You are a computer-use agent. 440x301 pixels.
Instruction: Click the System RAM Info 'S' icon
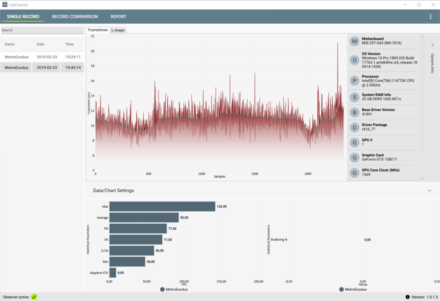pyautogui.click(x=355, y=97)
